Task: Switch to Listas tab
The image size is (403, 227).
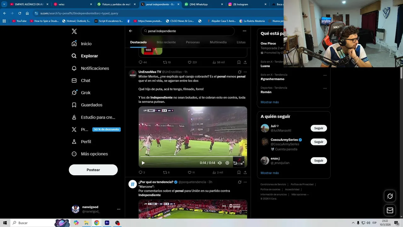Action: [x=241, y=42]
